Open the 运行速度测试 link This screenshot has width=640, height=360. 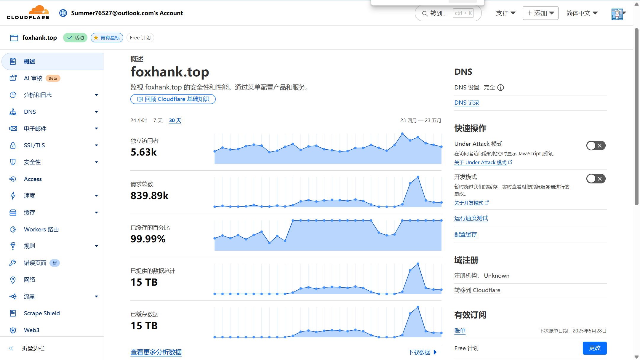(471, 218)
